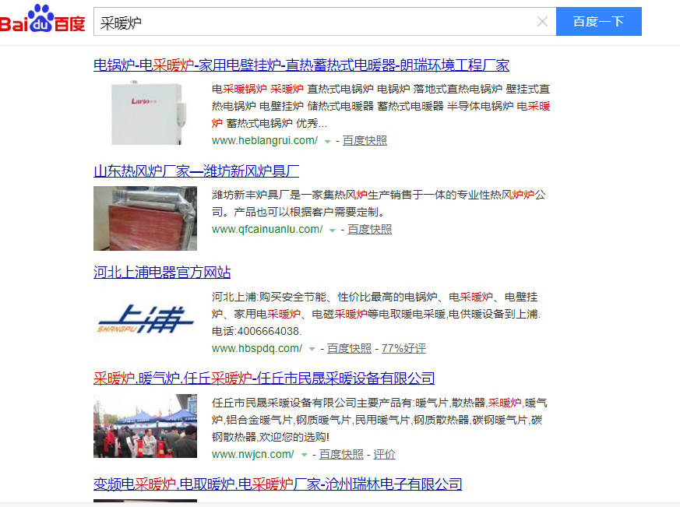Screen dimensions: 680x507
Task: Expand dropdown arrow next to www.hbspdq.com
Action: click(x=312, y=350)
